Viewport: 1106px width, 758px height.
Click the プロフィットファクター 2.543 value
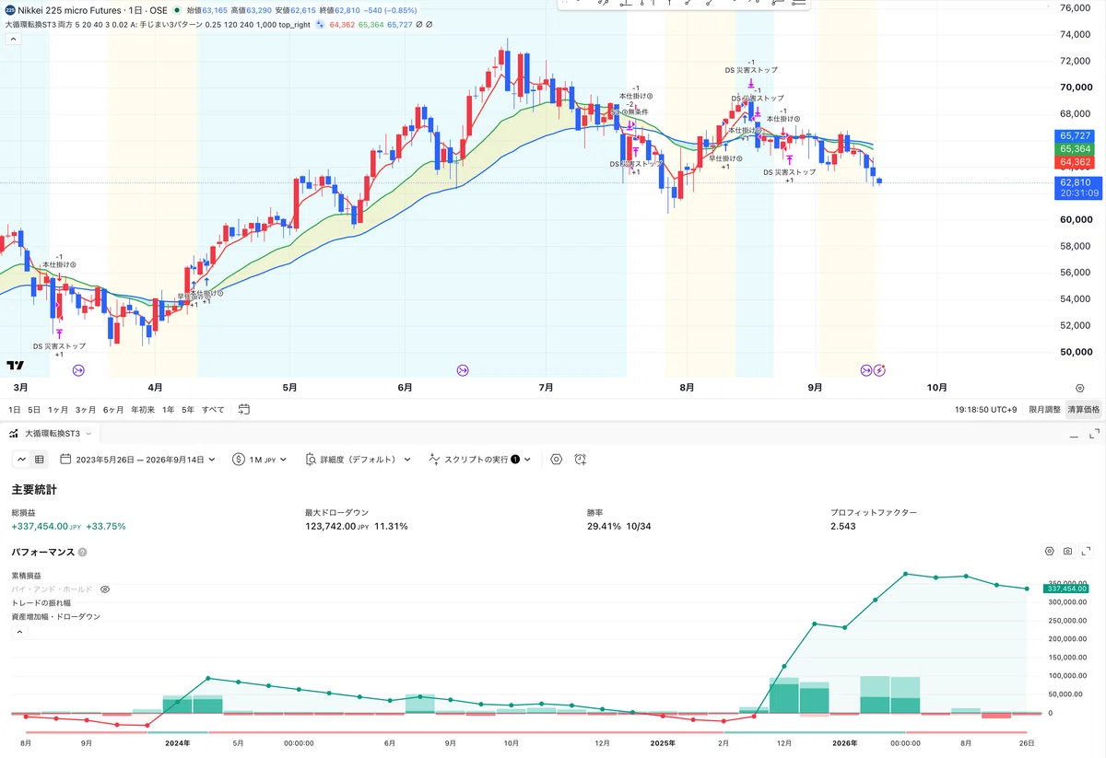click(x=843, y=526)
